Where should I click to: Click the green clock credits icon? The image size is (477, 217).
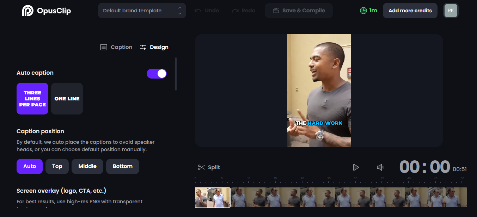(363, 11)
